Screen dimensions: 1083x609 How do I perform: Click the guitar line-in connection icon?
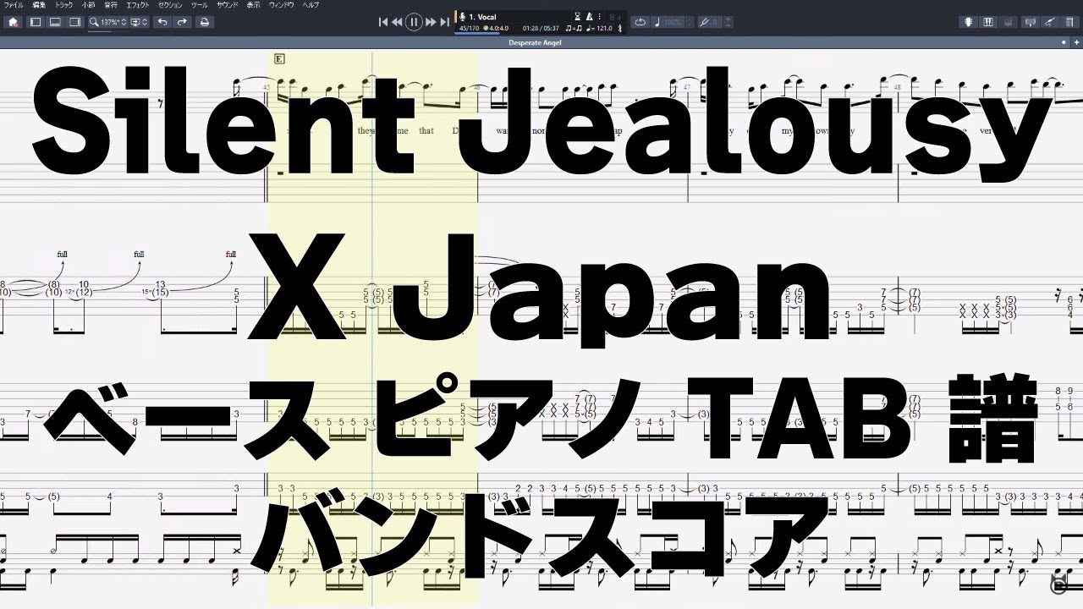(x=1052, y=21)
